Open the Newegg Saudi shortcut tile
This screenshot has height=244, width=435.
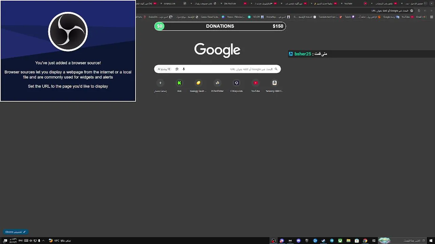[198, 85]
